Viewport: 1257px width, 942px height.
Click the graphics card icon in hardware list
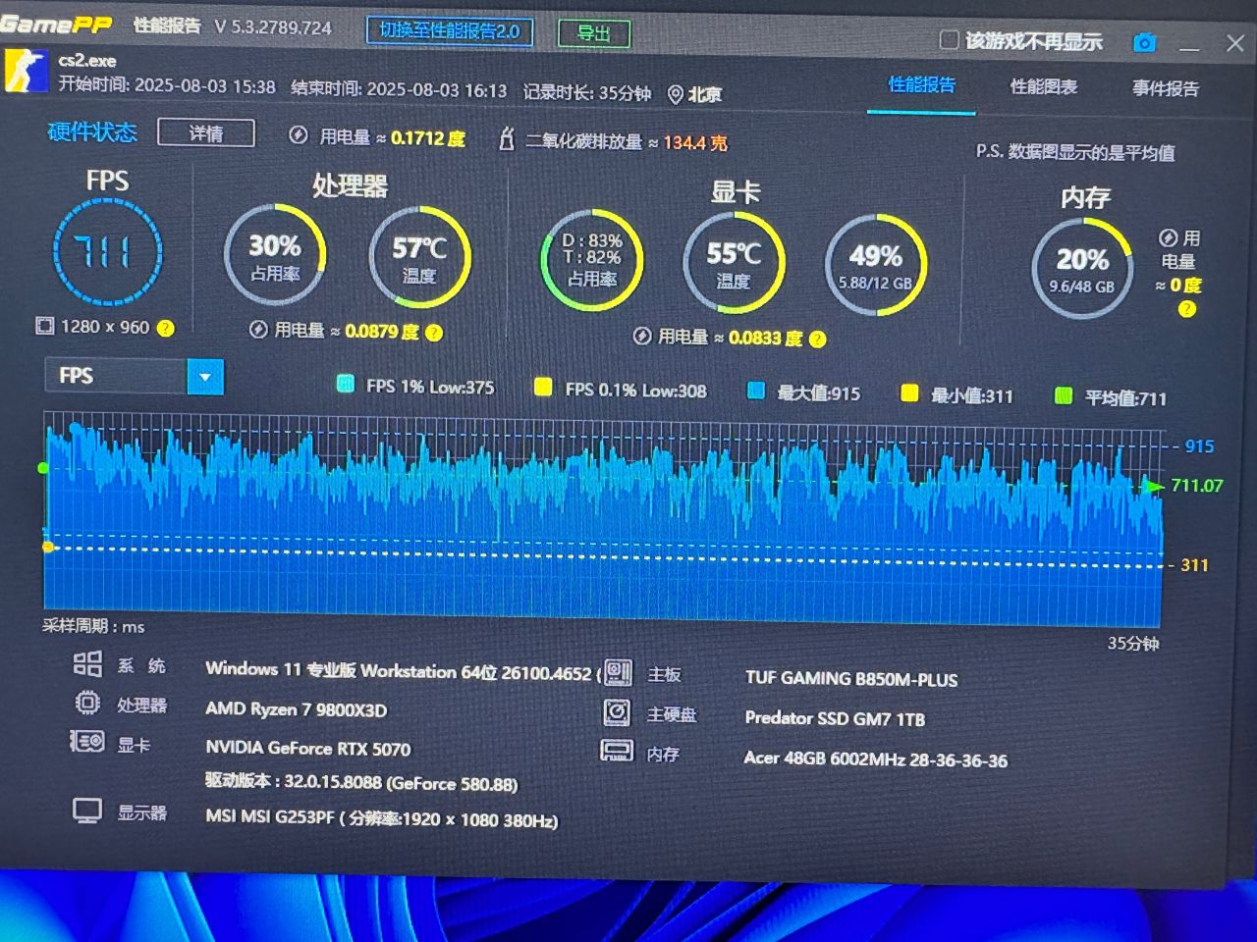click(86, 741)
